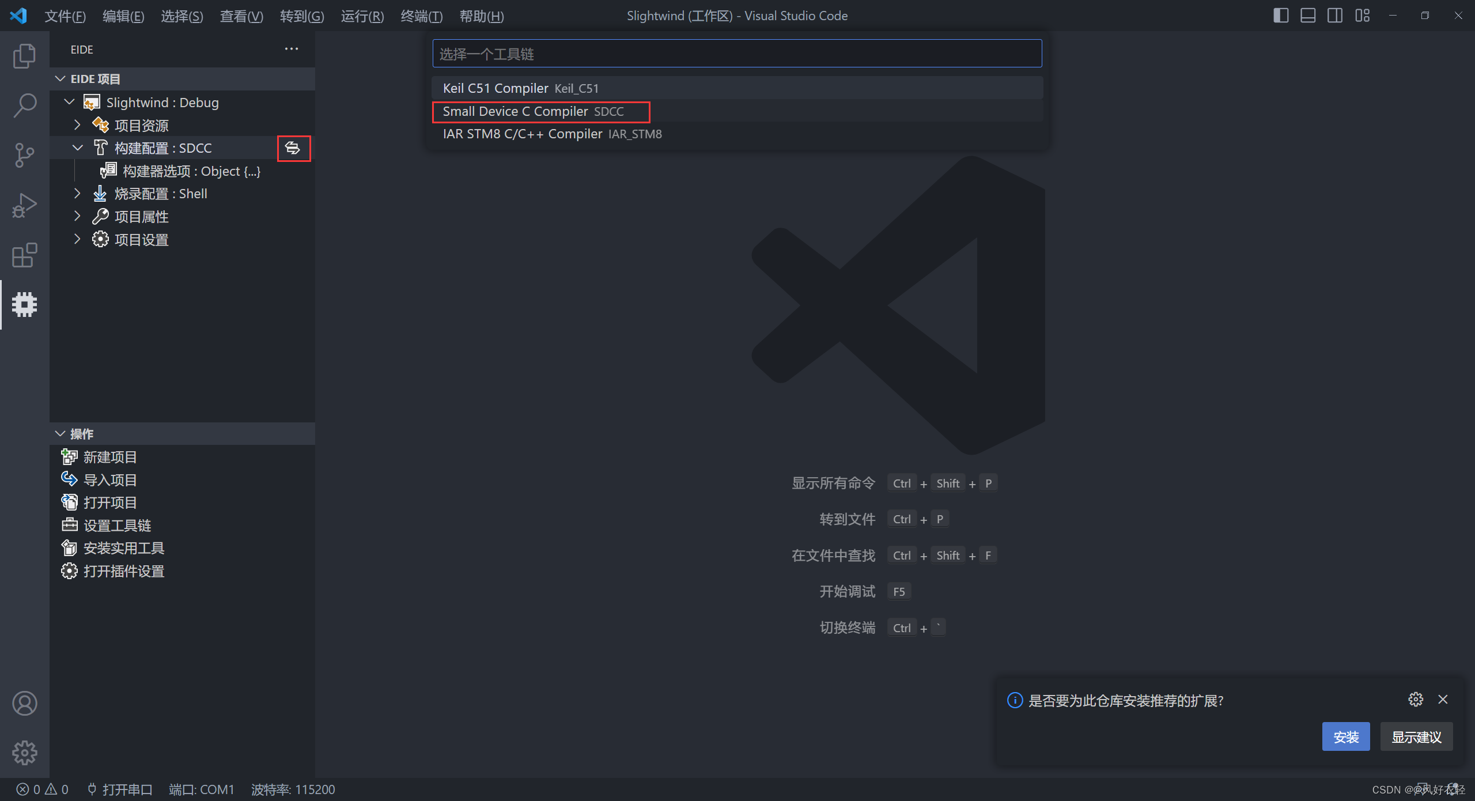Click 端口: COM1 in status bar
1475x801 pixels.
pos(202,789)
